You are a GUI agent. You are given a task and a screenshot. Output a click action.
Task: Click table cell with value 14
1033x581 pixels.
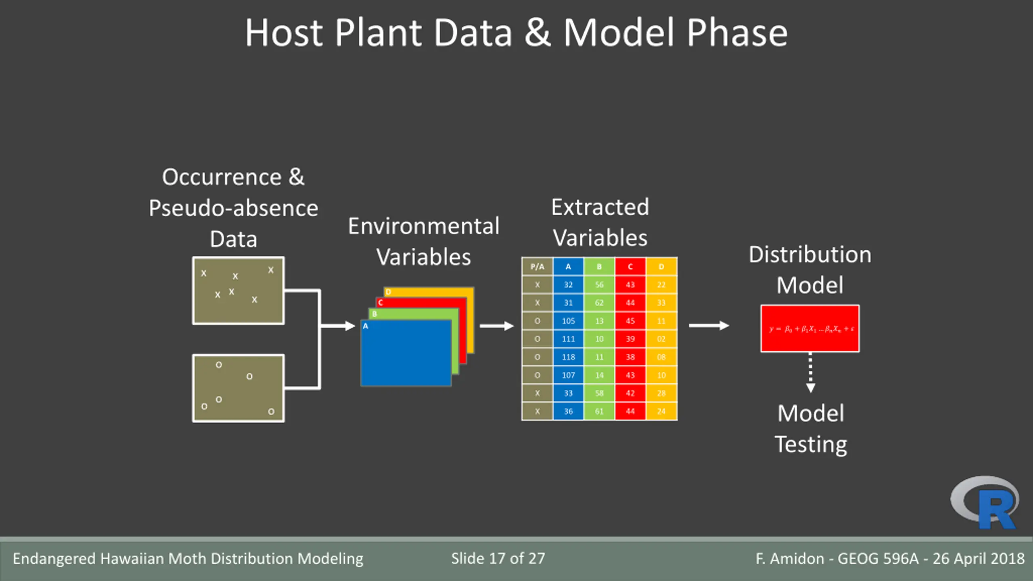599,376
